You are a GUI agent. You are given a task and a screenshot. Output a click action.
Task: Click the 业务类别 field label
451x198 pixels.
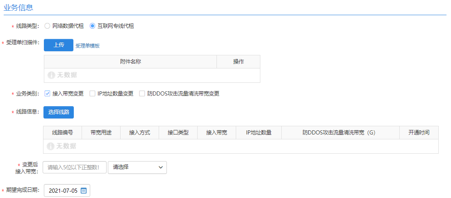click(x=27, y=94)
